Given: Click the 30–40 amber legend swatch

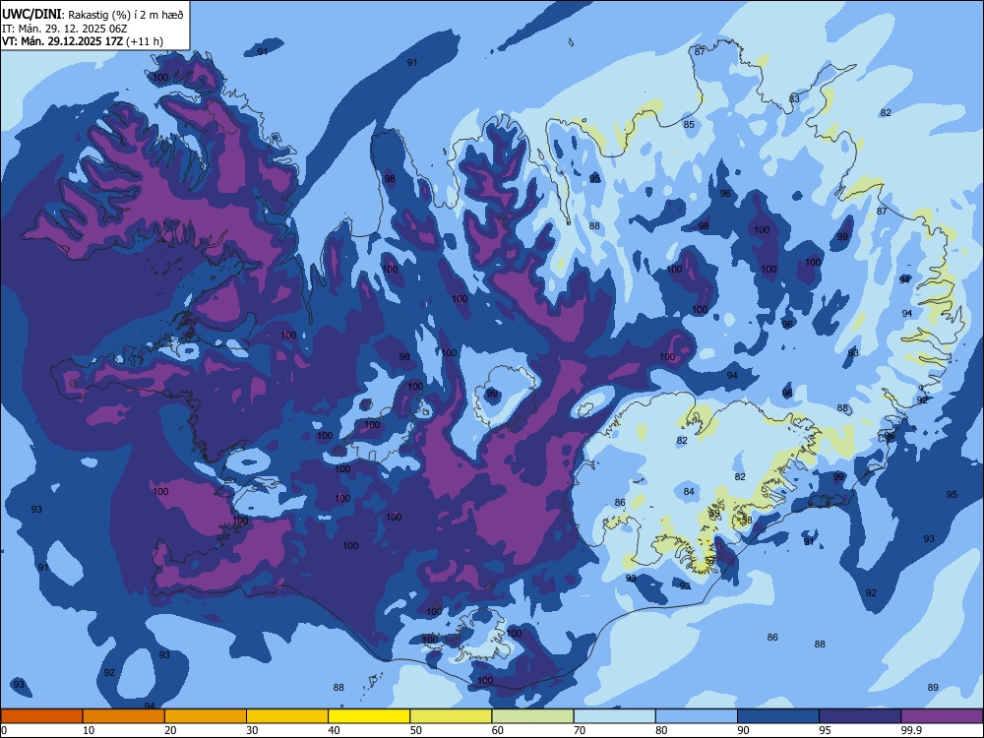Looking at the screenshot, I should pyautogui.click(x=287, y=716).
